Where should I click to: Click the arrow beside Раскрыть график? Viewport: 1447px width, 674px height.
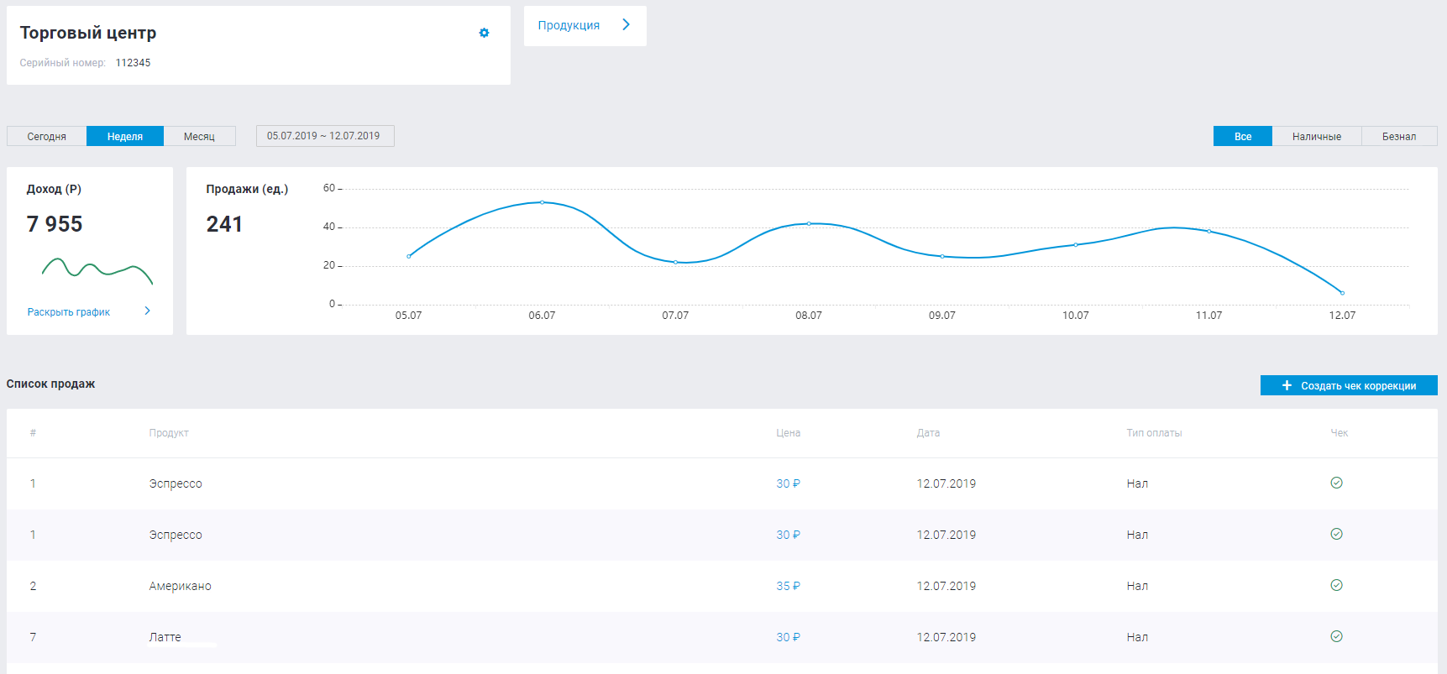(x=147, y=311)
